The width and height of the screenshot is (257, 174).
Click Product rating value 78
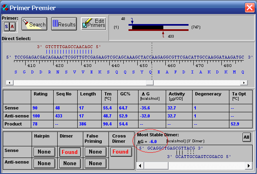(x=35, y=124)
